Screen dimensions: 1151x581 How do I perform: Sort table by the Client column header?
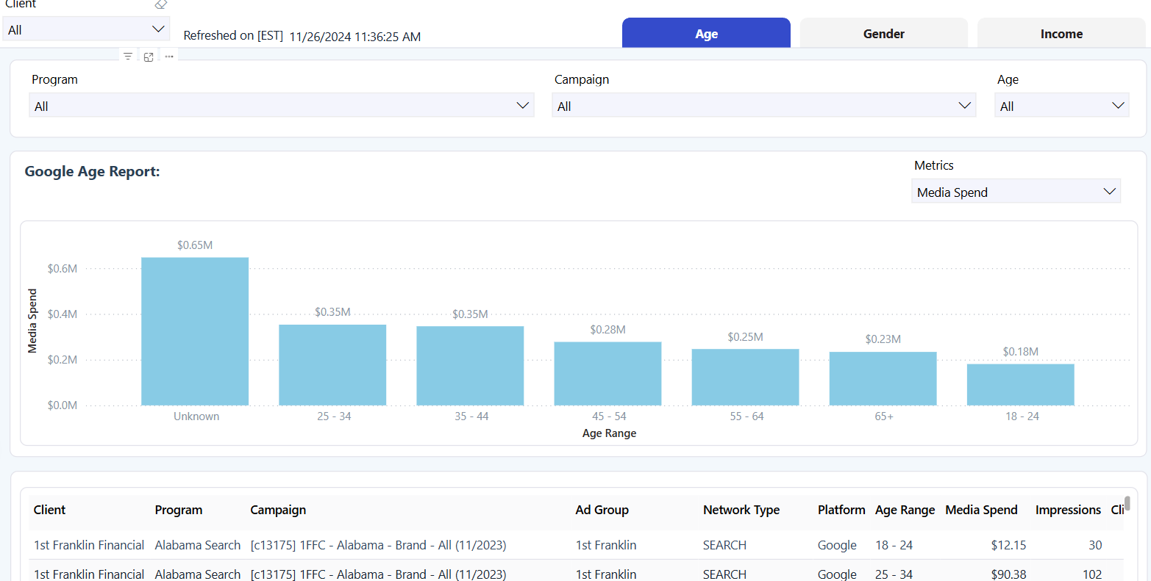(x=50, y=510)
